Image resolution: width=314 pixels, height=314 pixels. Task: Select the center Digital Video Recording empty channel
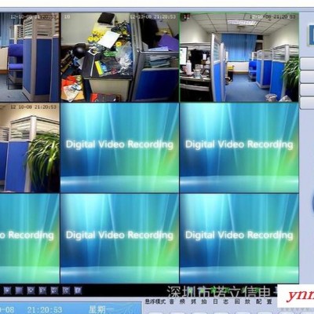[x=120, y=148]
